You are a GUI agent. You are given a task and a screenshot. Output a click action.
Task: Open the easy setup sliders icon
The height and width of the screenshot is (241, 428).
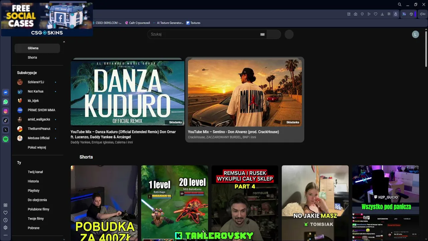389,14
